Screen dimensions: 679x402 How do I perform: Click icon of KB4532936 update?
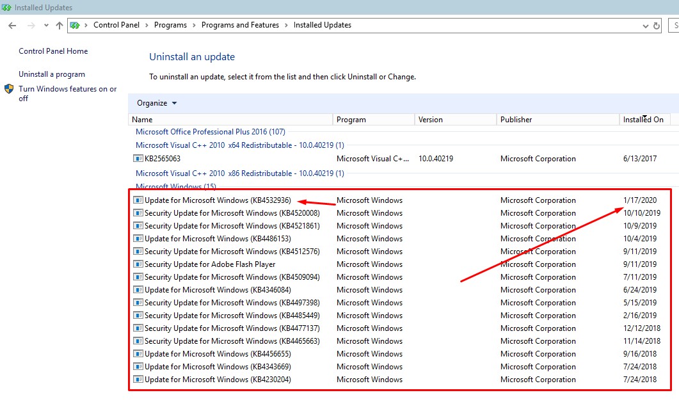138,200
